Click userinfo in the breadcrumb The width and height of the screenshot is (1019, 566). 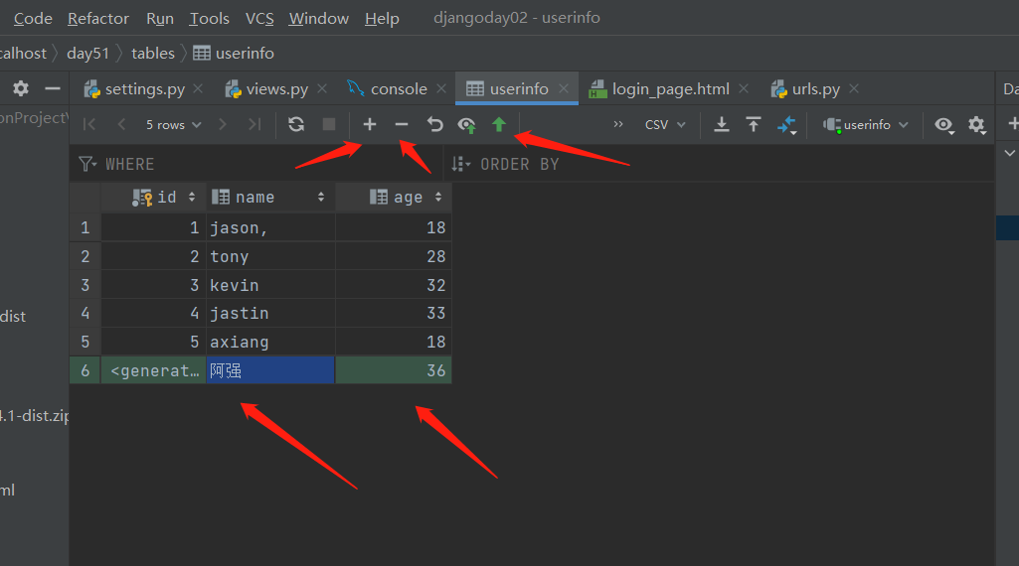234,54
